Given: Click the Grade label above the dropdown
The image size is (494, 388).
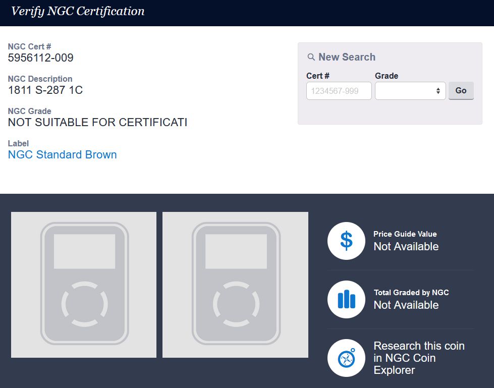Looking at the screenshot, I should click(x=387, y=76).
